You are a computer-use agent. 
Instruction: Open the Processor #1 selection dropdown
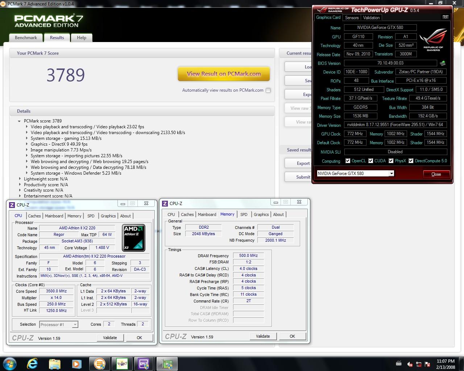pos(75,325)
